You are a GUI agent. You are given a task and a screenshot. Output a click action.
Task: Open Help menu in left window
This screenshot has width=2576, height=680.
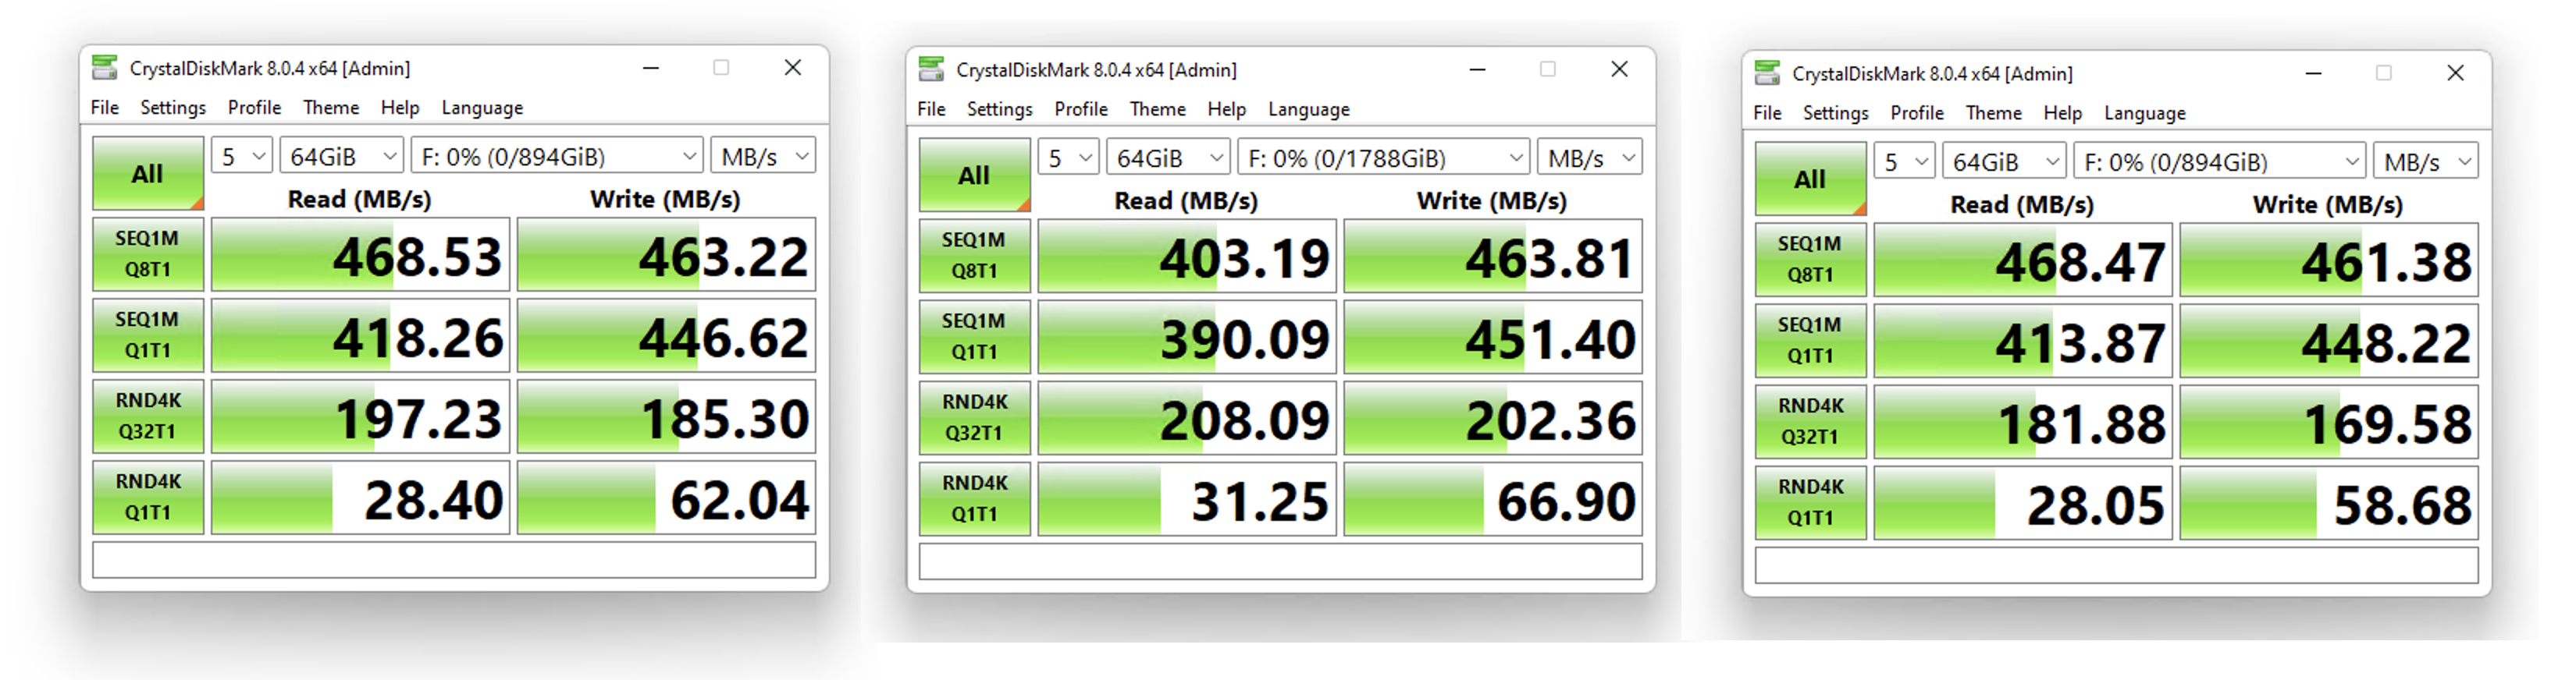pyautogui.click(x=400, y=108)
